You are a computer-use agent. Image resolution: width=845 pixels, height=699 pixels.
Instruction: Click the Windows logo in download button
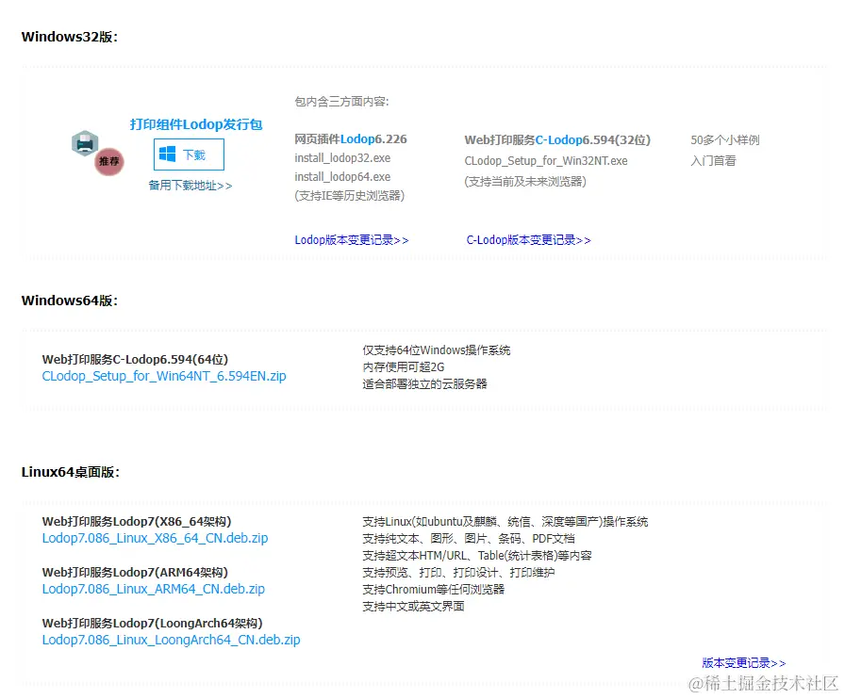point(167,154)
